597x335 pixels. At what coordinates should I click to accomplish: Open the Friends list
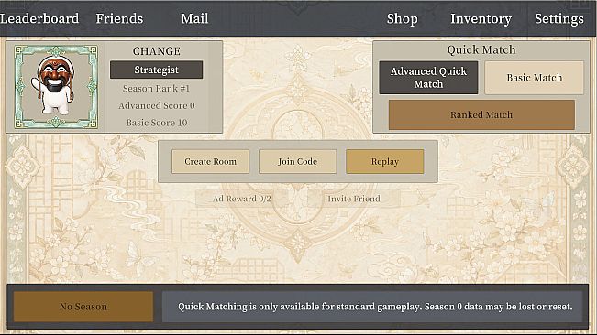pyautogui.click(x=119, y=18)
